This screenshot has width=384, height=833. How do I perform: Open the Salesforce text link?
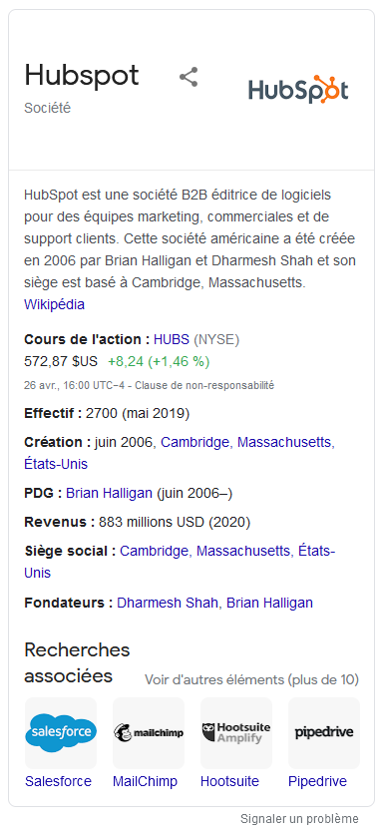[x=59, y=781]
